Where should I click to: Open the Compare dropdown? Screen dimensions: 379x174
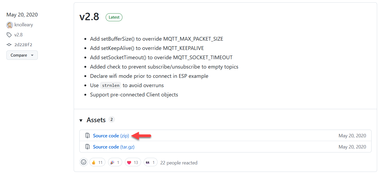(22, 55)
